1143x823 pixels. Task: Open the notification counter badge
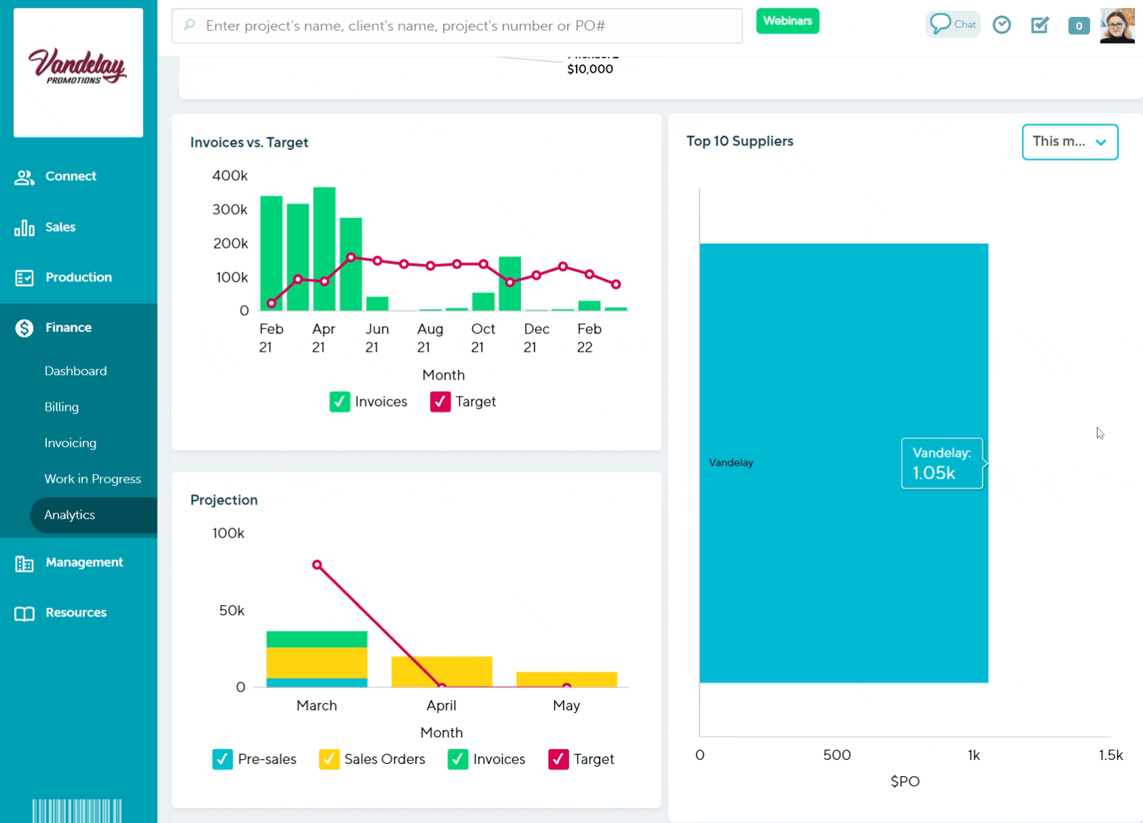[1078, 26]
